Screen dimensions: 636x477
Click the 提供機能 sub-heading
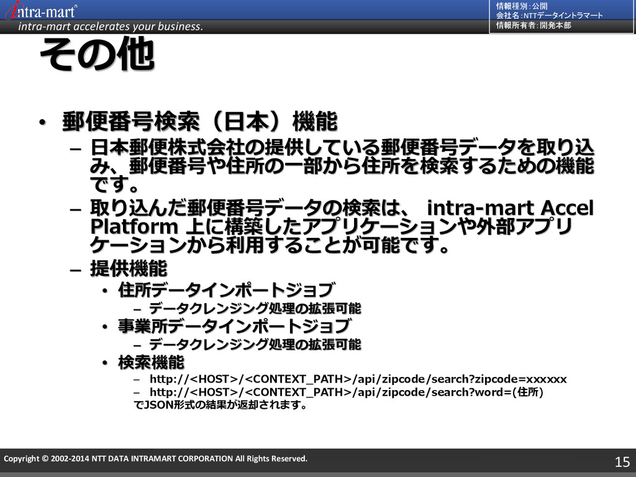pos(129,268)
